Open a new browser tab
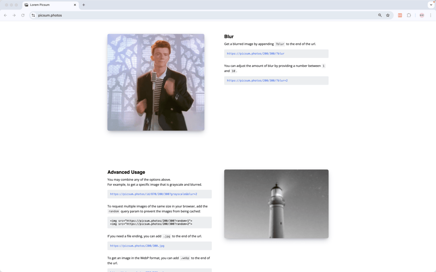The height and width of the screenshot is (272, 436). 83,5
